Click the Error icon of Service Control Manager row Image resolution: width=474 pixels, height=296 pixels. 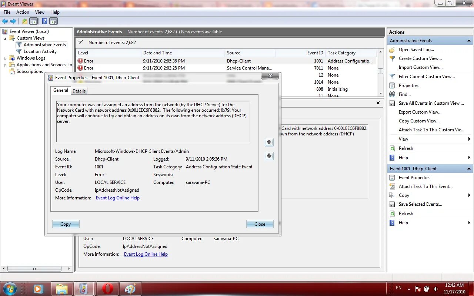(x=80, y=68)
